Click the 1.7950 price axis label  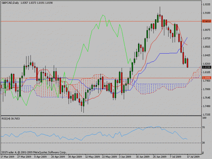click(x=207, y=81)
